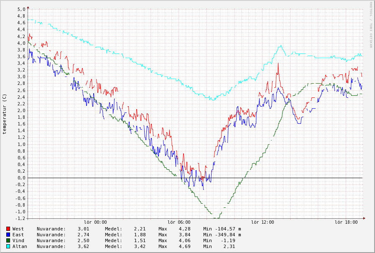375x253 pixels.
Task: Click the red West legend swatch
Action: coord(8,229)
